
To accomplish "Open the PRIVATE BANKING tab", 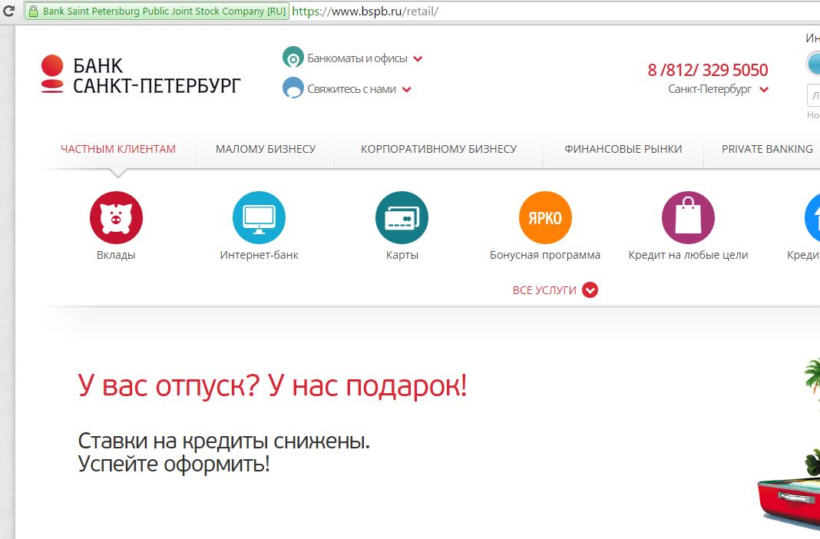I will (x=767, y=149).
